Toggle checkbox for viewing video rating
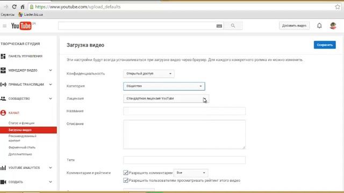 point(125,180)
